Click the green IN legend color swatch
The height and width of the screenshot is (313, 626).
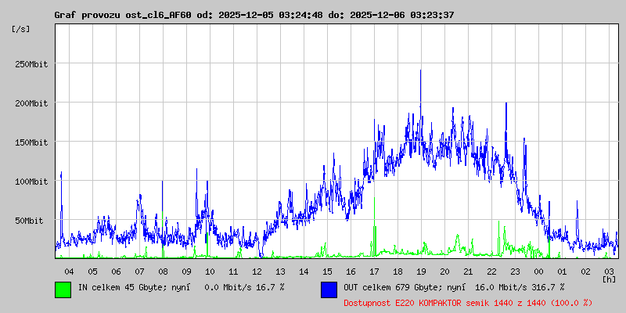63,290
